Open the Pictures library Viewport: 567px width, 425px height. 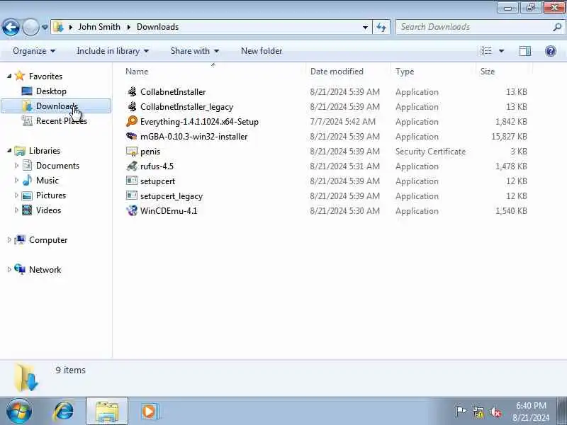click(x=51, y=195)
